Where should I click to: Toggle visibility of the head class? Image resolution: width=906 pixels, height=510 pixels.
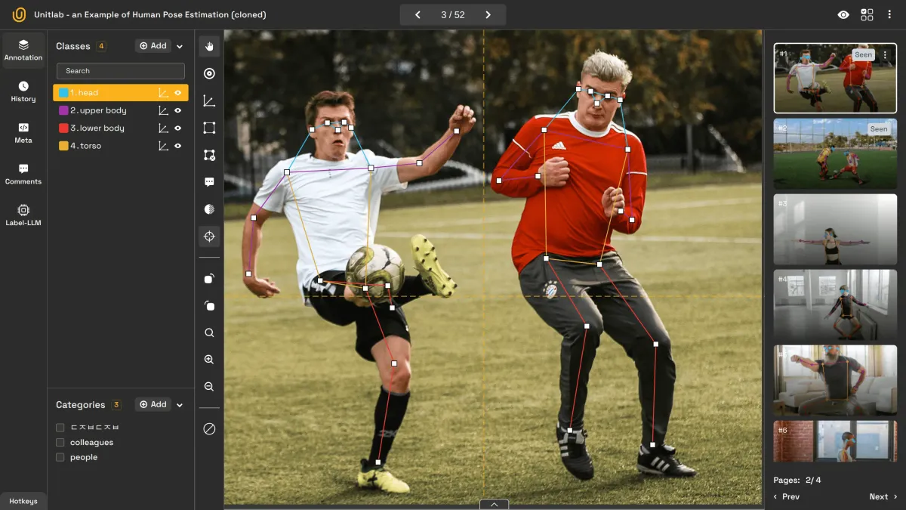click(x=178, y=92)
